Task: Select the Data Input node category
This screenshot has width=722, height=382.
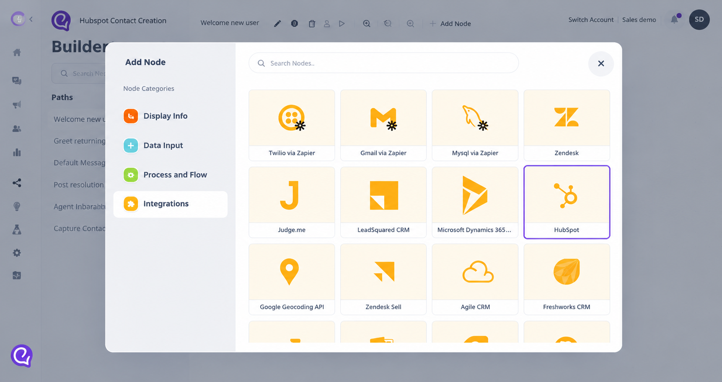Action: 171,146
